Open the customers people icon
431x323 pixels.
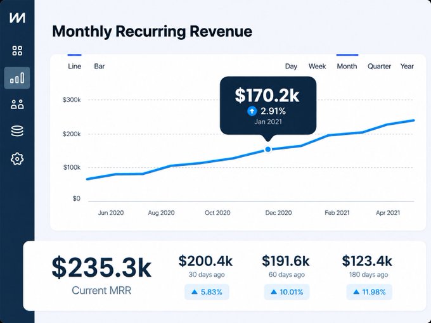click(x=17, y=104)
